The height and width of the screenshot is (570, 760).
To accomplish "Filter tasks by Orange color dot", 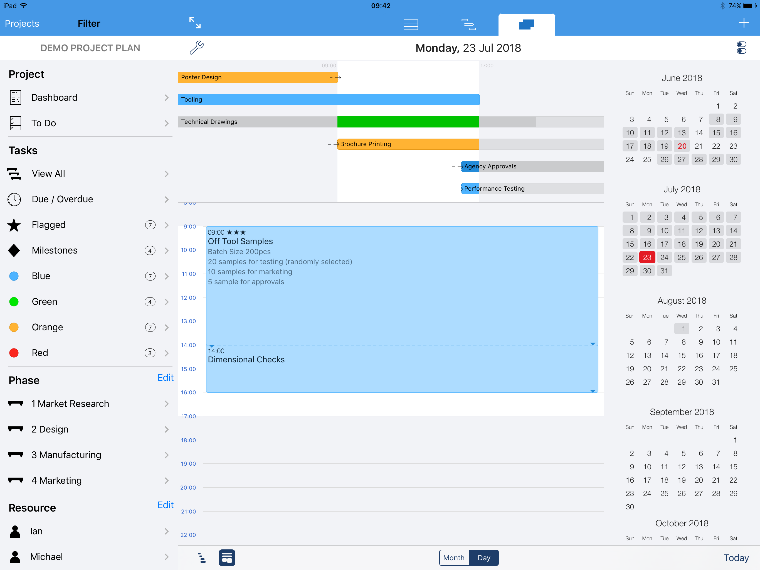I will (x=14, y=327).
